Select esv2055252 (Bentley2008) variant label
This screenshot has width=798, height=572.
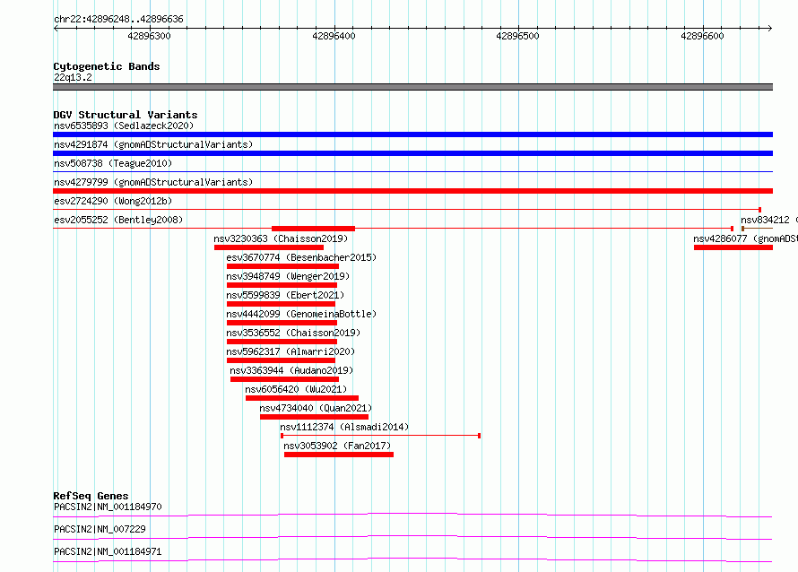pos(118,220)
